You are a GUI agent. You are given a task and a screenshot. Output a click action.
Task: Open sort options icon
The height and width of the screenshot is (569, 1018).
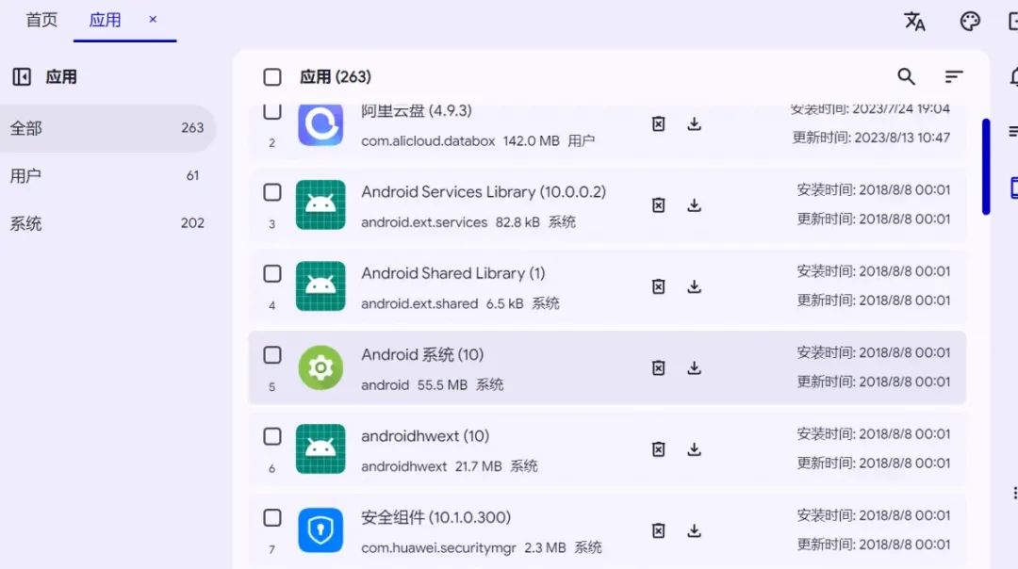pyautogui.click(x=953, y=76)
